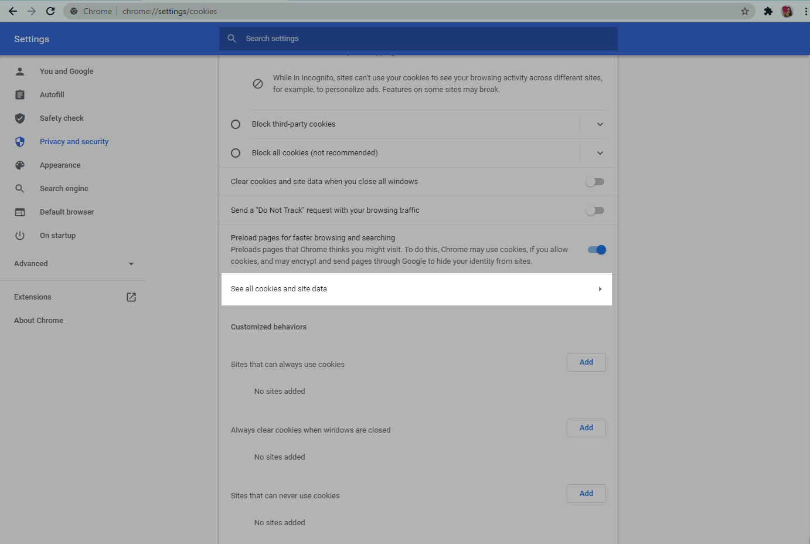Click the Appearance palette icon
This screenshot has width=810, height=544.
tap(20, 165)
